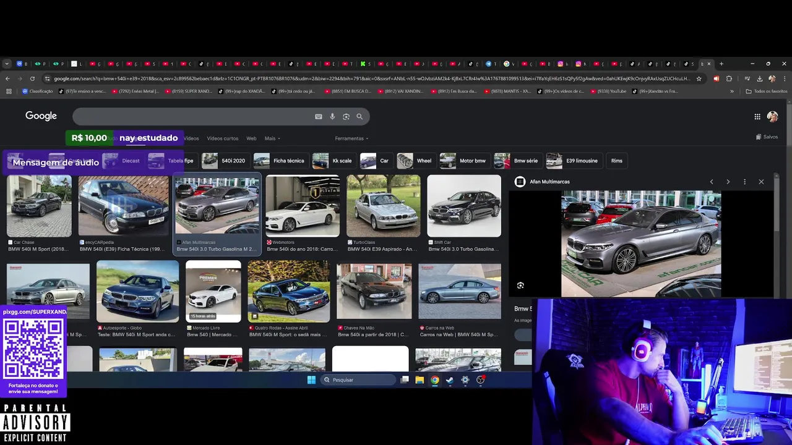The width and height of the screenshot is (792, 445).
Task: Bookmark this page with the star icon
Action: [699, 78]
